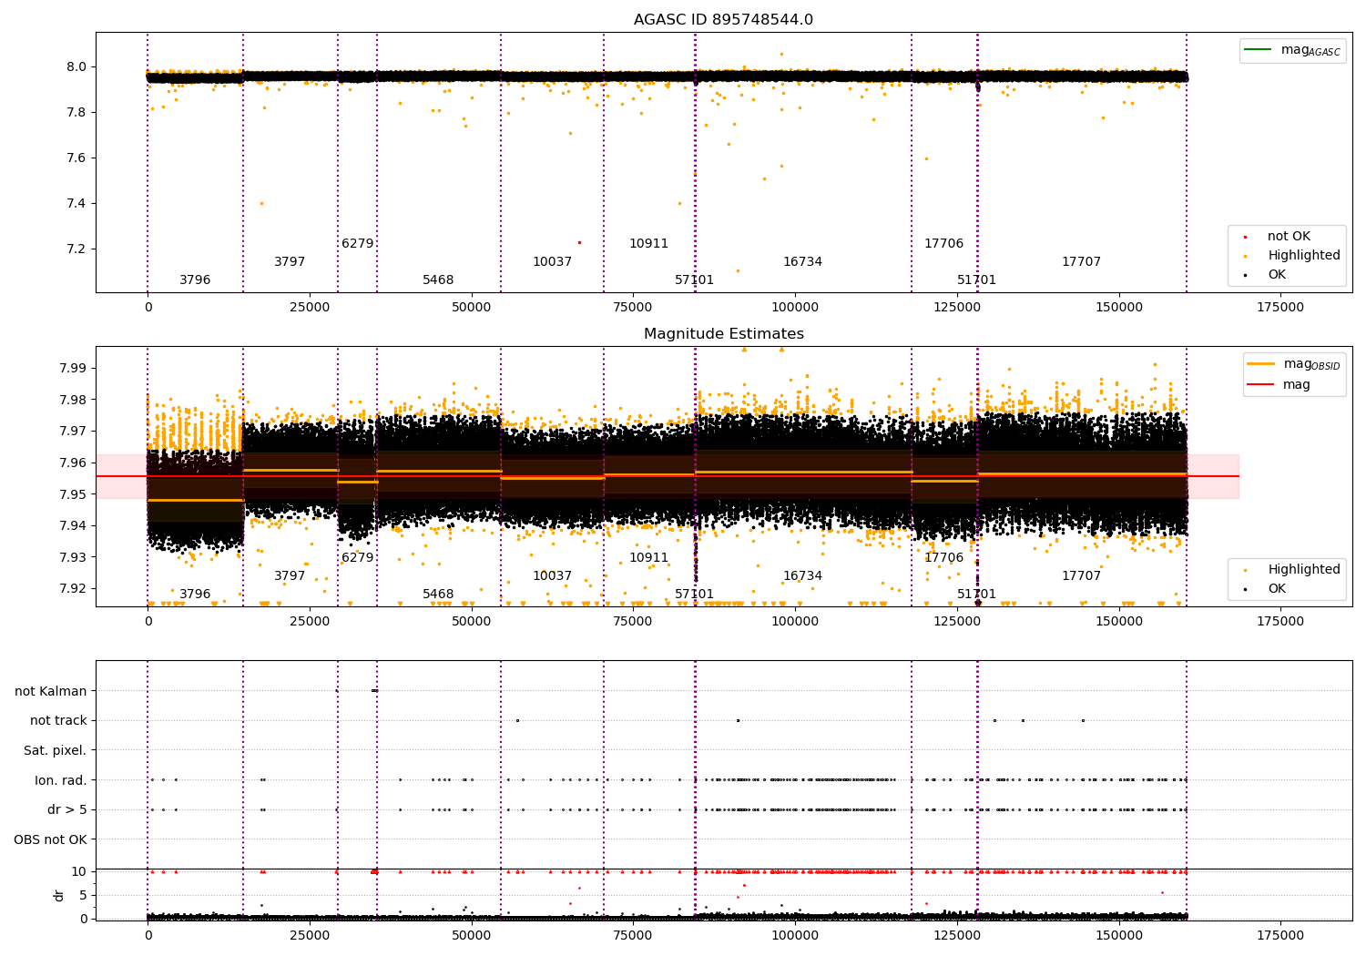Click the 50000 x-axis tick of the bottom plot

tap(472, 935)
